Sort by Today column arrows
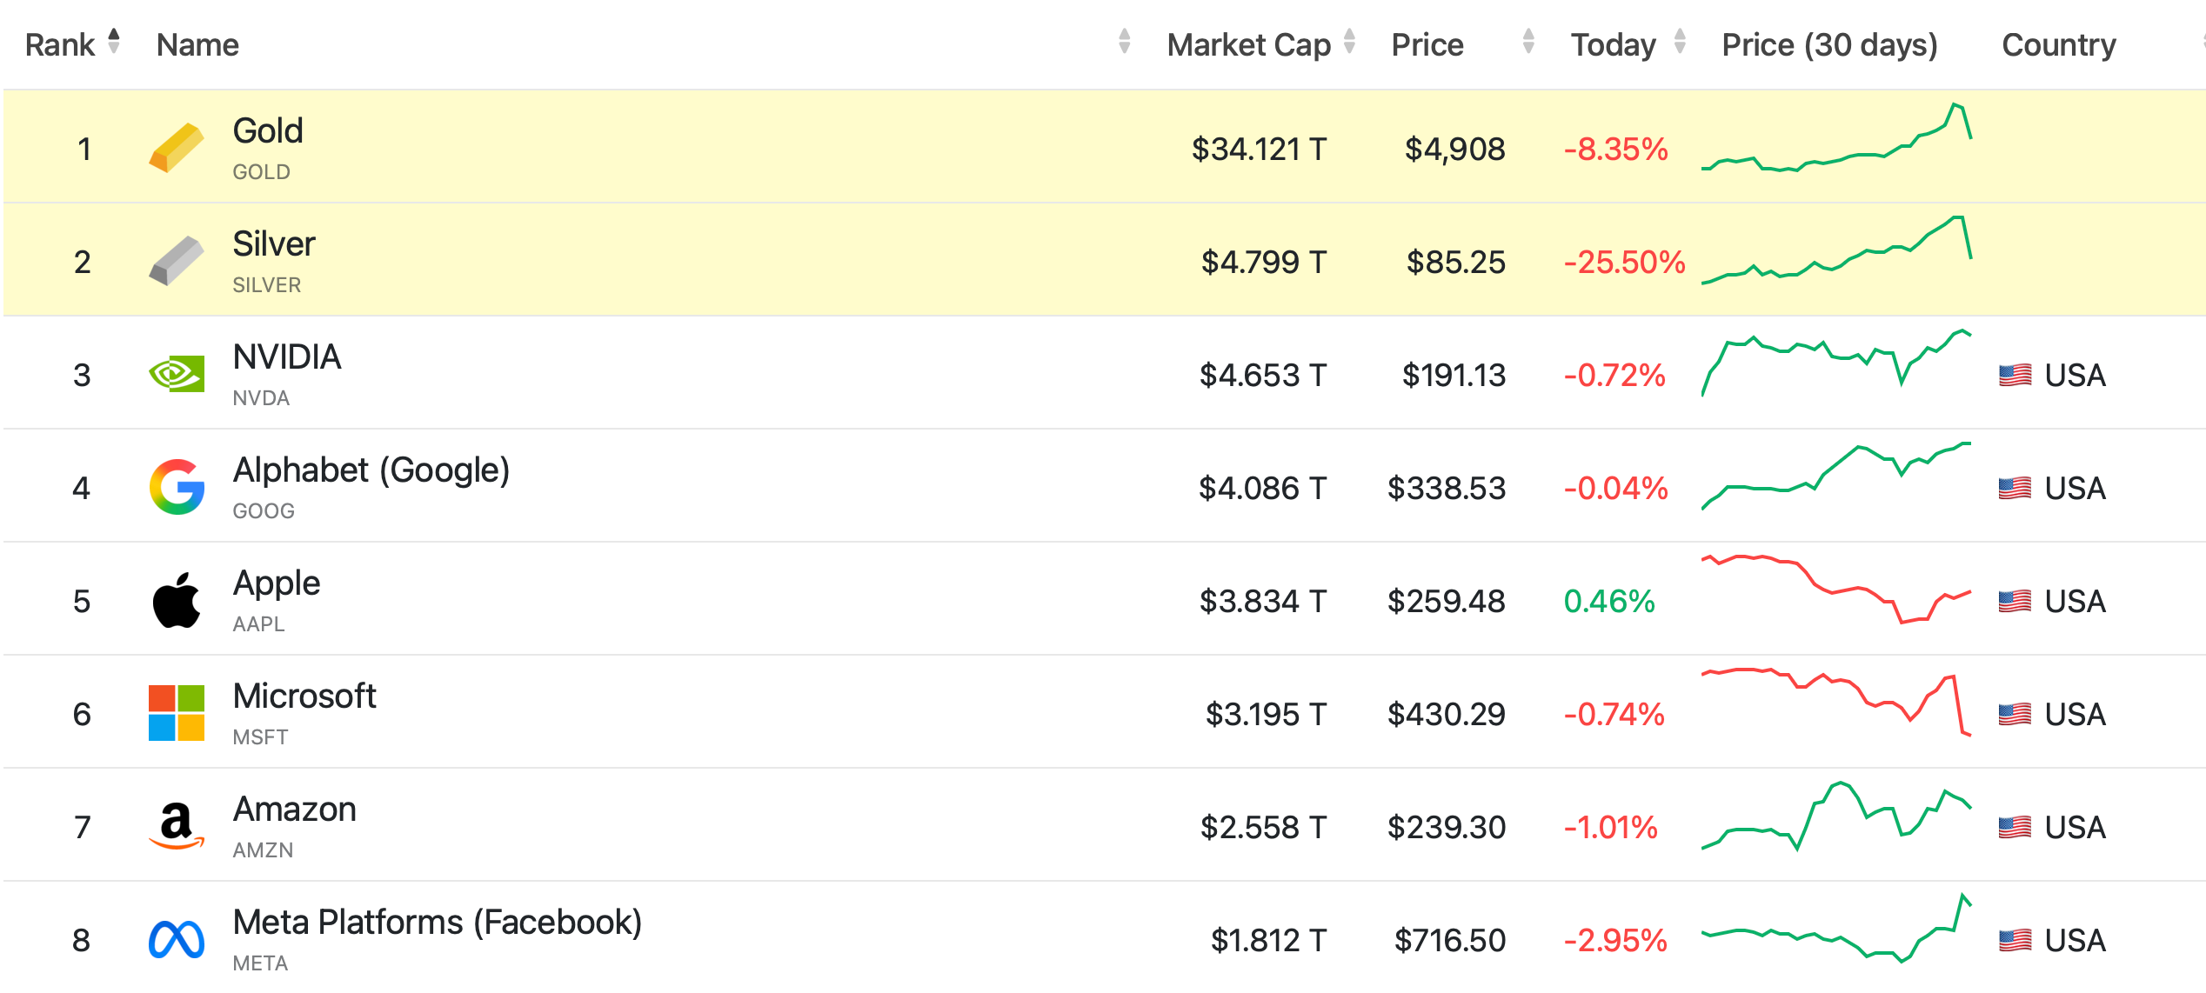 [x=1680, y=42]
